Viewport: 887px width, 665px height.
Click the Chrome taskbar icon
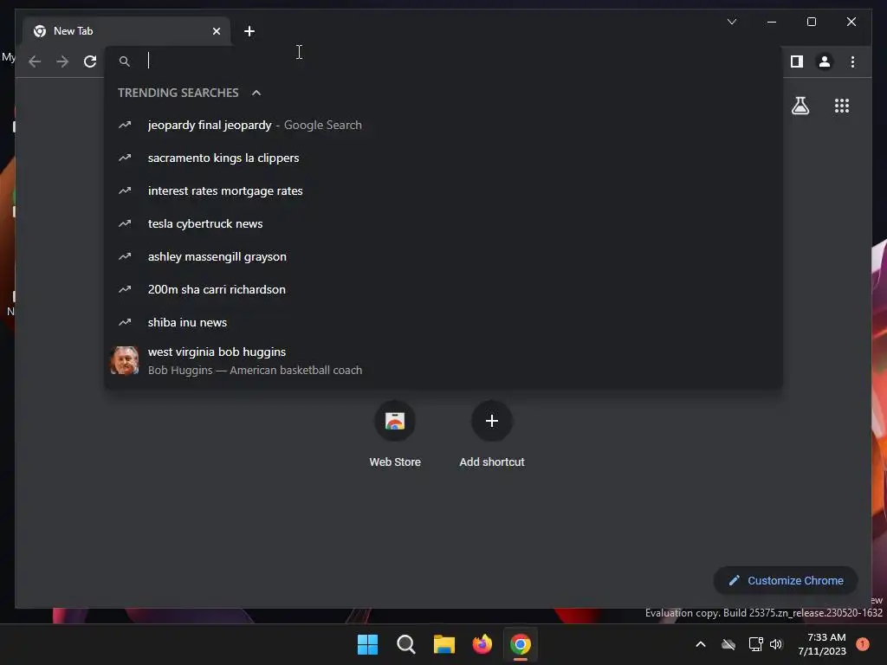[x=521, y=644]
